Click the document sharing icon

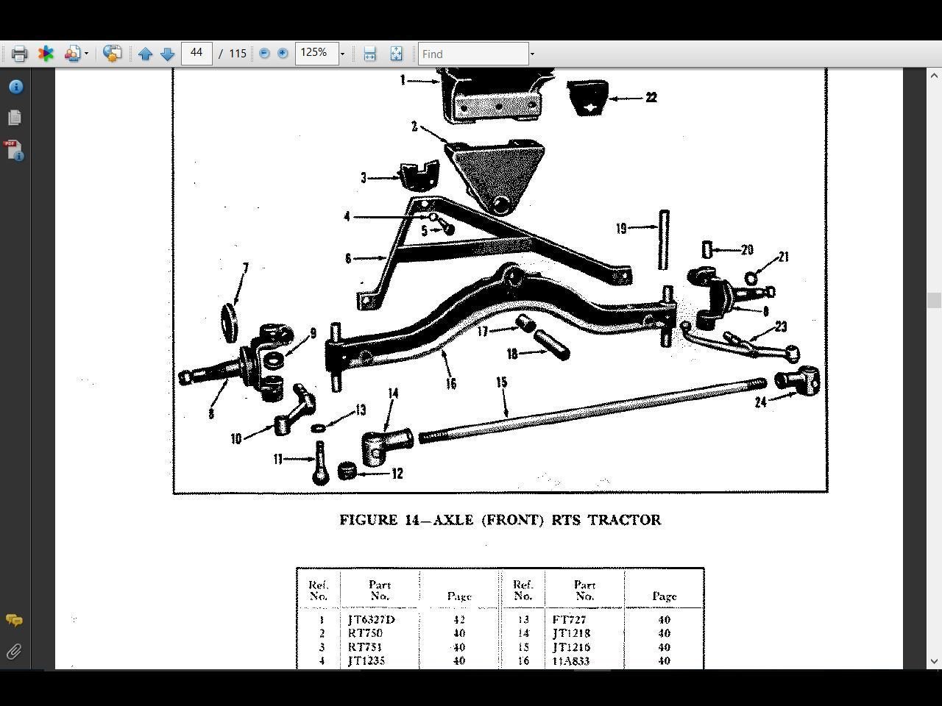[x=71, y=53]
